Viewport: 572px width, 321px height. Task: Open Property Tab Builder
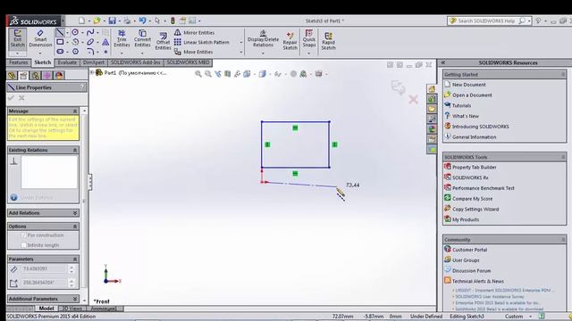point(475,168)
